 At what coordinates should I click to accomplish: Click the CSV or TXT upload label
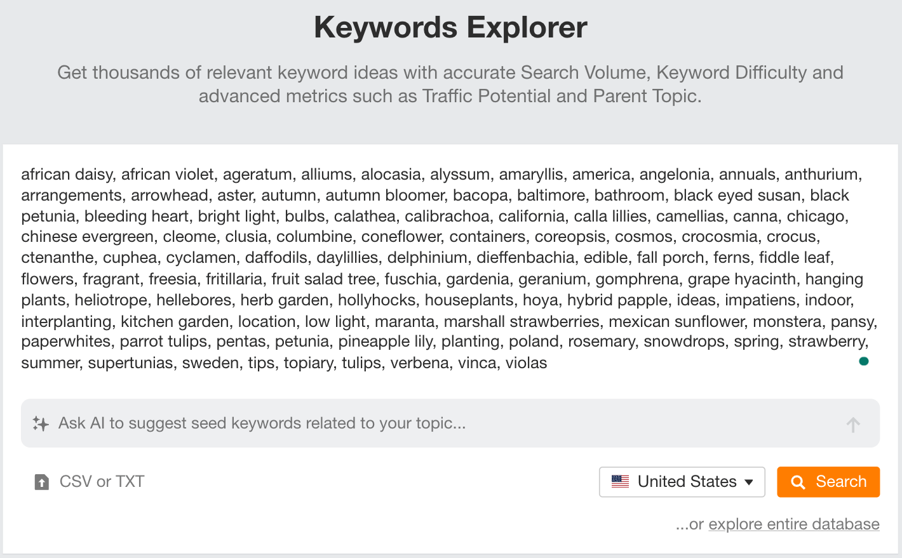point(100,481)
